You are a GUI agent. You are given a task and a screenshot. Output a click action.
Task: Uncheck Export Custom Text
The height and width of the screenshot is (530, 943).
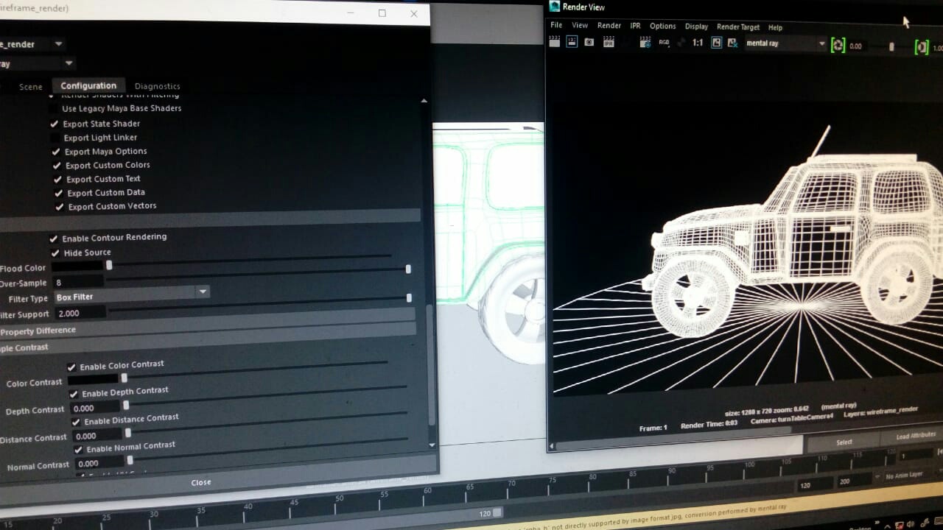point(58,179)
